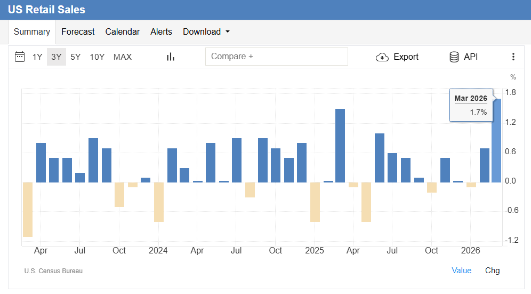Show the MAX time range
This screenshot has height=294, width=531.
coord(123,57)
